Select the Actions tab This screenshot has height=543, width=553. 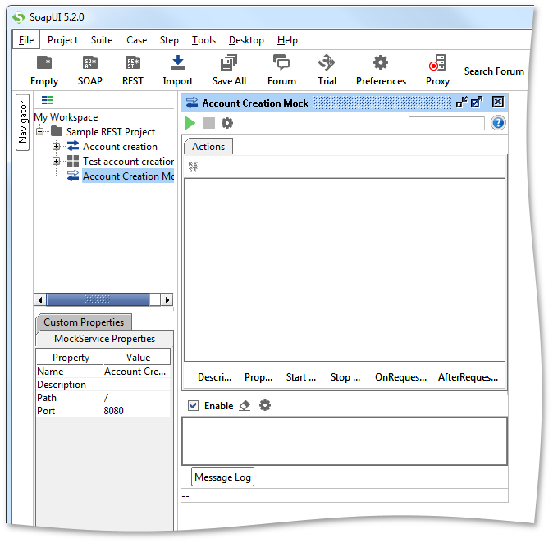tap(208, 146)
